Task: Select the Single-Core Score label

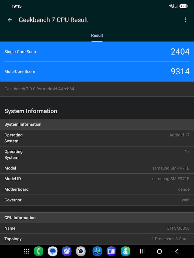Action: tap(21, 52)
